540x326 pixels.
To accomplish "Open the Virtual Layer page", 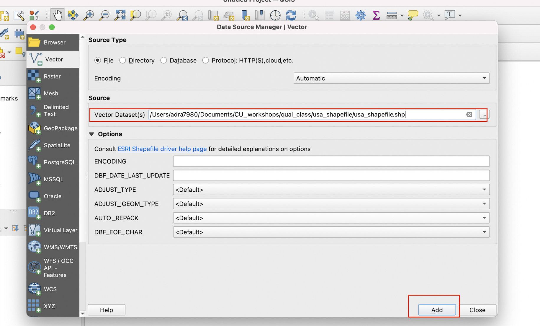I will pos(34,230).
